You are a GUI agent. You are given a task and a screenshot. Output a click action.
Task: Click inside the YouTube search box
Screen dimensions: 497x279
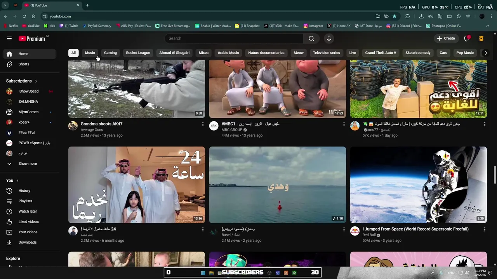pyautogui.click(x=234, y=38)
